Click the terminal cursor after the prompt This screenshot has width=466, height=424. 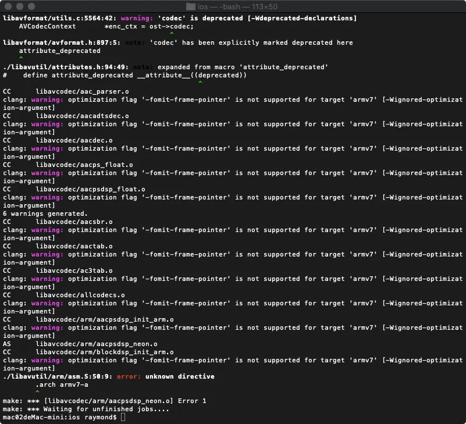tap(123, 417)
